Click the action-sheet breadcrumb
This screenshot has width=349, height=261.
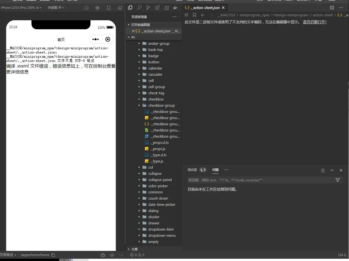point(323,15)
